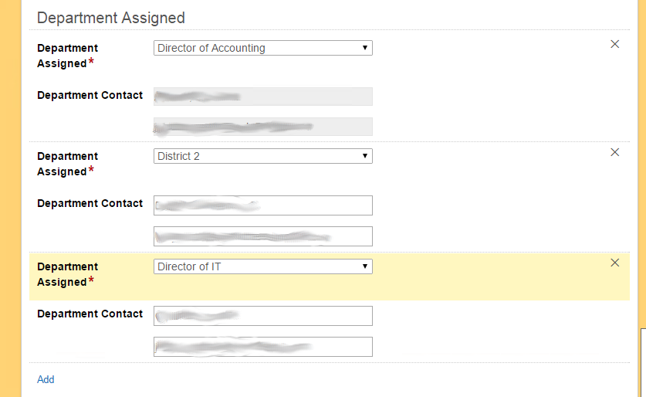This screenshot has width=646, height=397.
Task: Click Department Assigned label beside District 2
Action: pos(68,164)
